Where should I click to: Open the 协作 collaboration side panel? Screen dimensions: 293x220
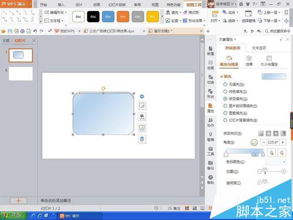coord(210,122)
